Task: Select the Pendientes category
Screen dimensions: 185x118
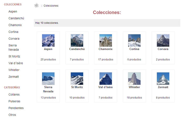Action: pos(16,108)
